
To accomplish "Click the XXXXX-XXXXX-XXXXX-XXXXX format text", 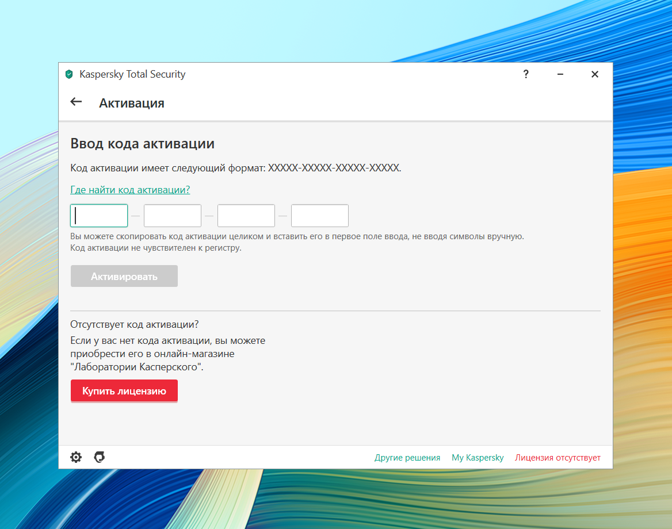I will [x=334, y=167].
